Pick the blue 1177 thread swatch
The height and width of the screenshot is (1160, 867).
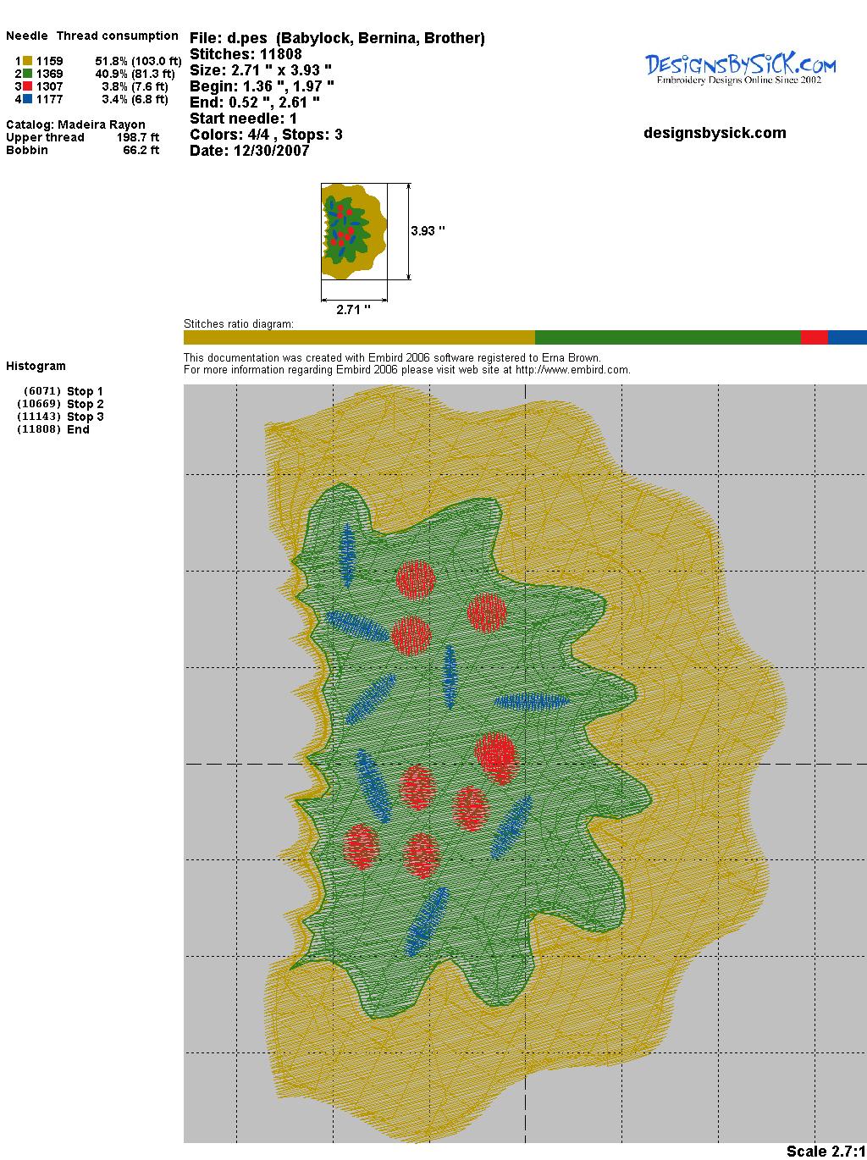pos(28,99)
